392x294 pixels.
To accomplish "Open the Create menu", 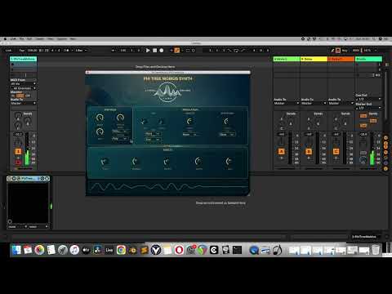I will pyautogui.click(x=39, y=39).
